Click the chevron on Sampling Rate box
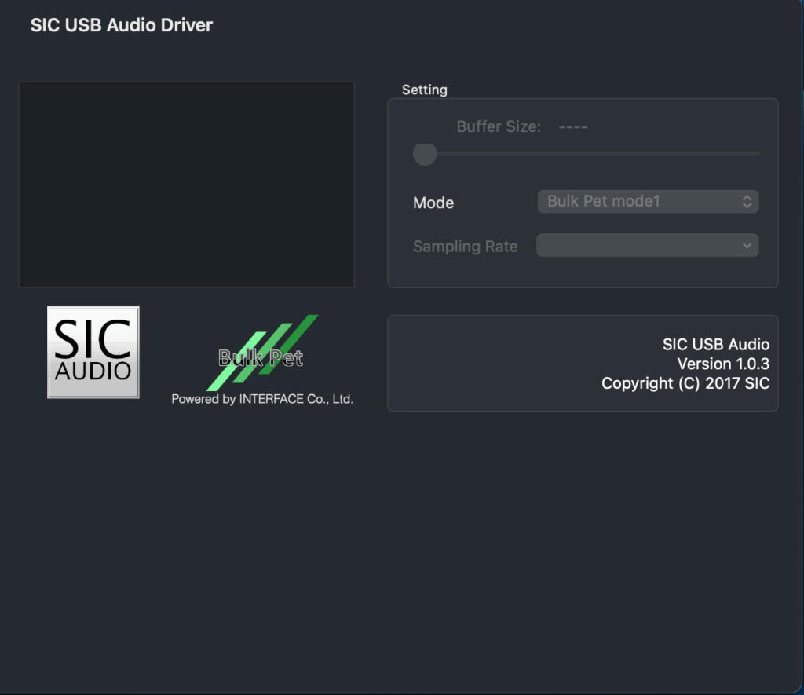This screenshot has height=695, width=804. pos(746,246)
